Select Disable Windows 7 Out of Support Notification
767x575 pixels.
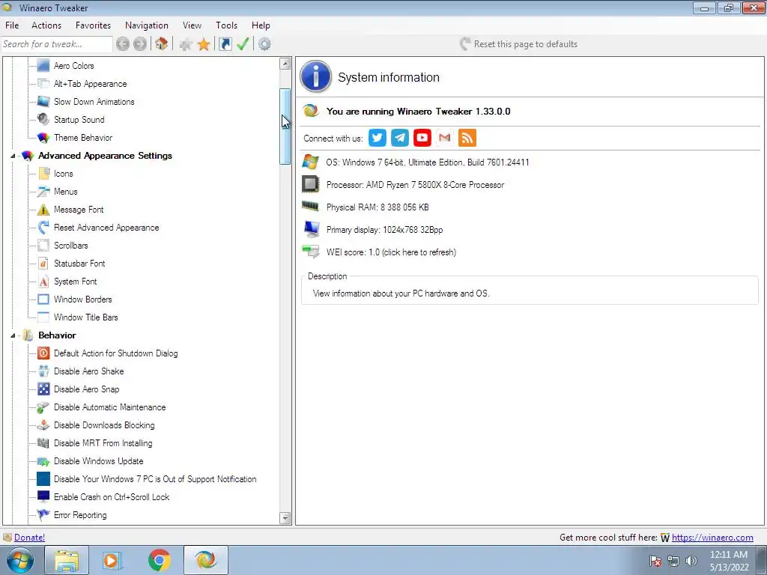coord(155,479)
